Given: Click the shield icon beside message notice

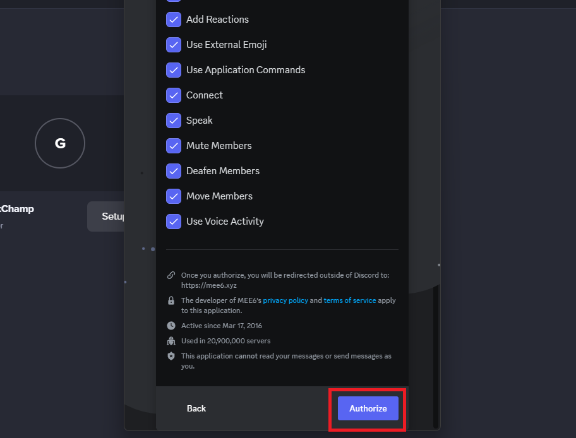Looking at the screenshot, I should [x=171, y=356].
